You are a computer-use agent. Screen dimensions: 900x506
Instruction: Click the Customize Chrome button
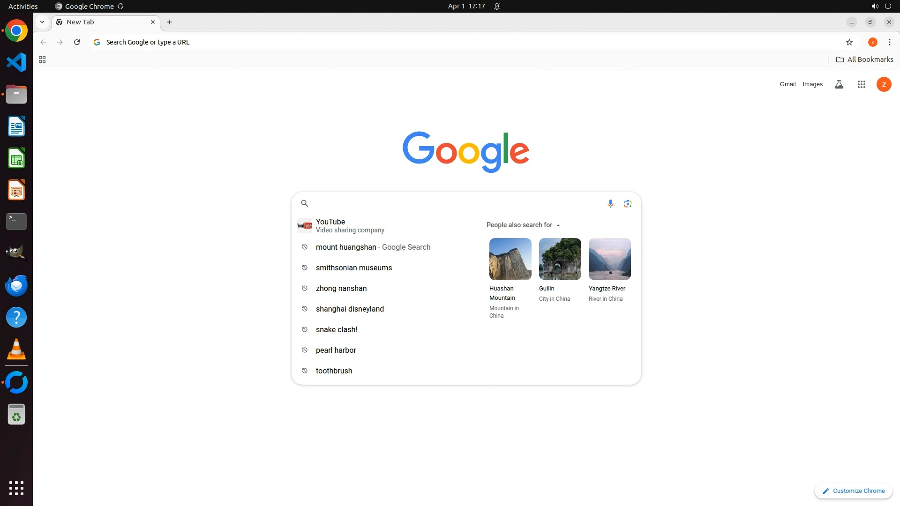click(x=853, y=491)
